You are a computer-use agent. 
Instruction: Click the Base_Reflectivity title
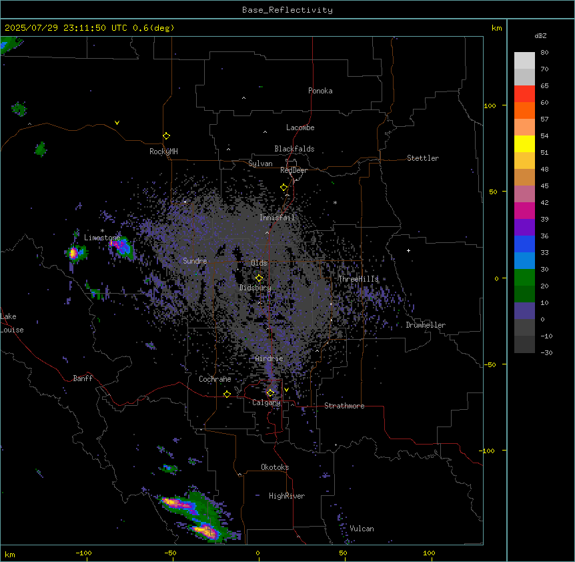287,10
